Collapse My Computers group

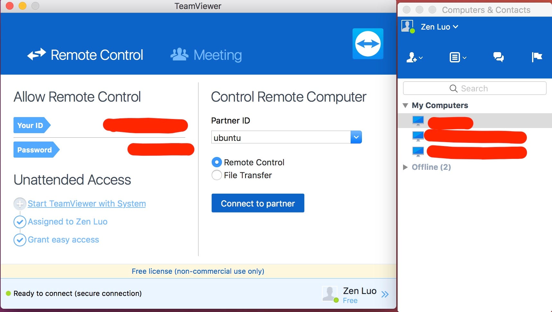point(405,106)
